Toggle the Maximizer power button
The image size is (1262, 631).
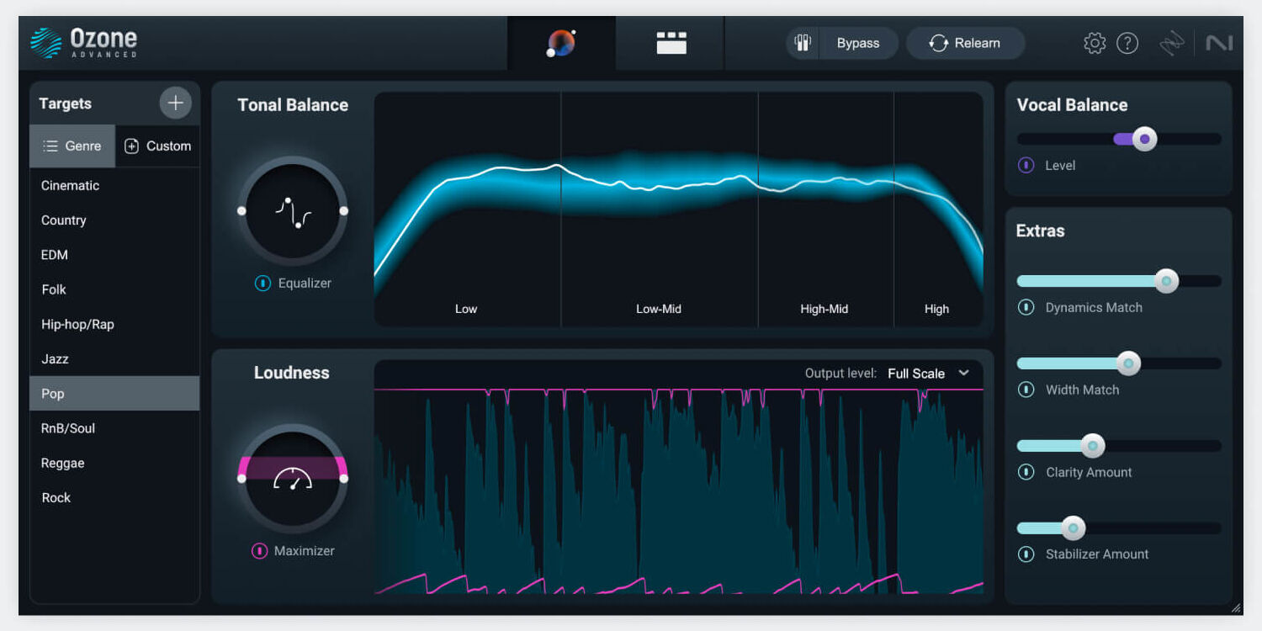coord(259,551)
